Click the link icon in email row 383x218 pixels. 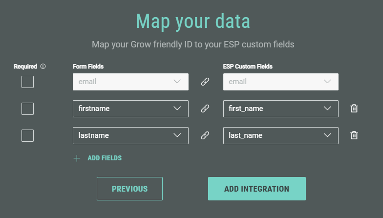click(205, 82)
